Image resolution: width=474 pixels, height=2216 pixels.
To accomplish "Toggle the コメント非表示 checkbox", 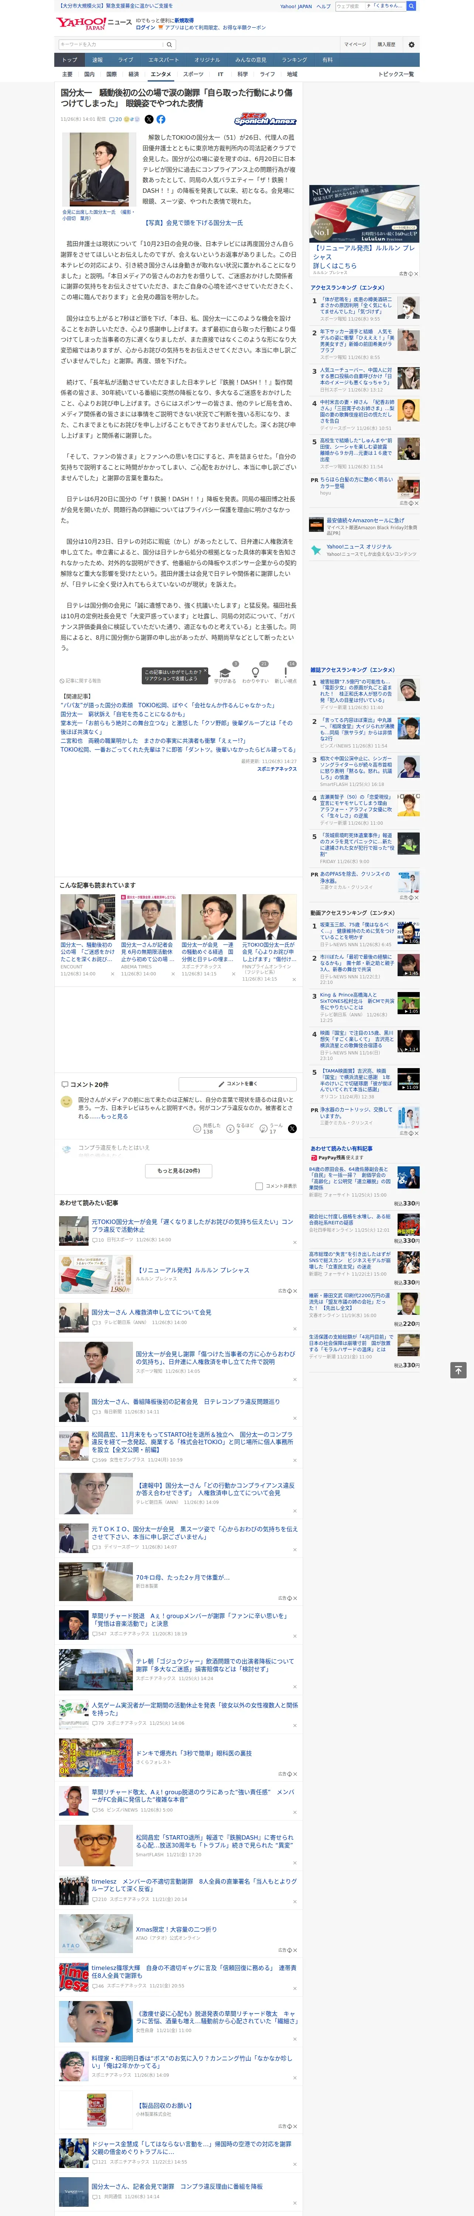I will click(259, 1186).
